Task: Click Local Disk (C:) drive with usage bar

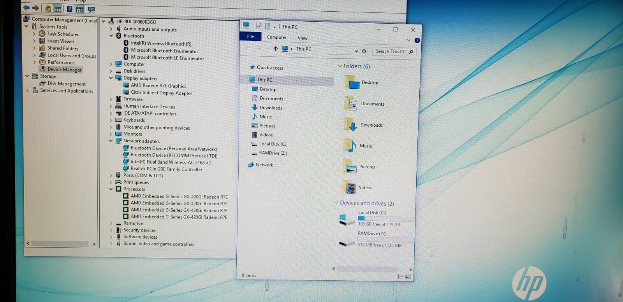Action: pyautogui.click(x=377, y=219)
